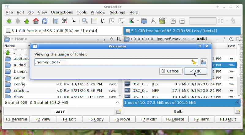This screenshot has width=245, height=135.
Task: Open the Search magnifier tool
Action: [85, 21]
